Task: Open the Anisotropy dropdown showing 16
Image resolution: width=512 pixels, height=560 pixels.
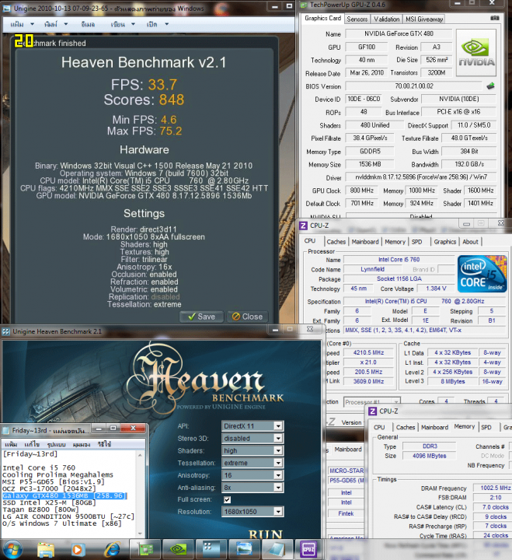Action: 253,475
